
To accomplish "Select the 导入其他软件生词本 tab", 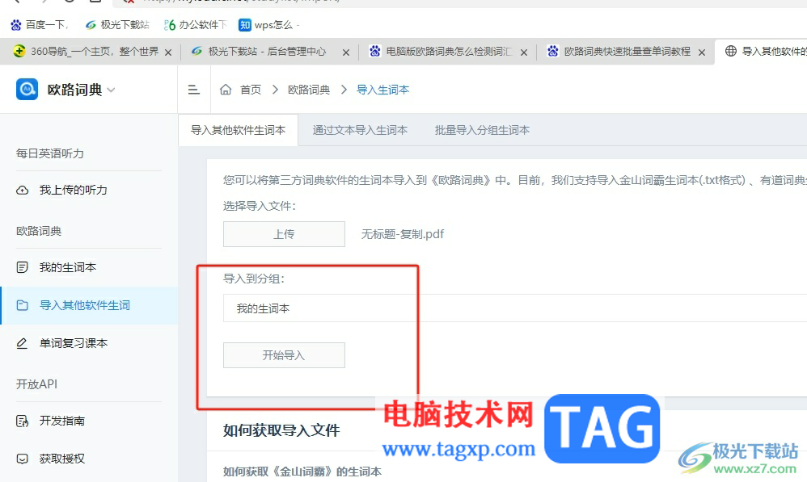I will tap(239, 131).
